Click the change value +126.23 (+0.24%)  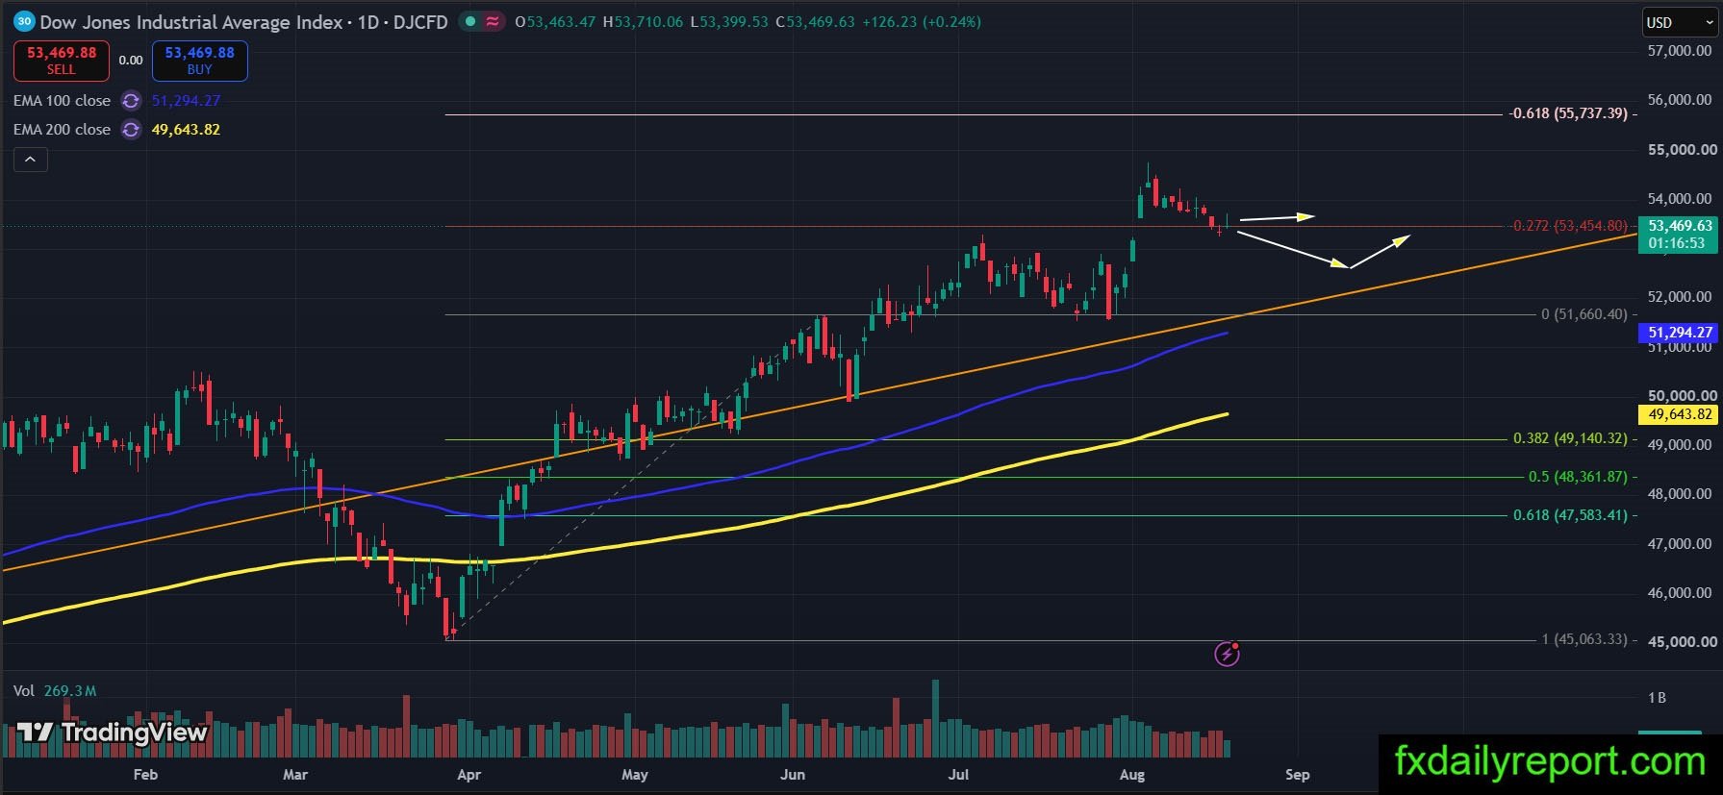click(922, 21)
